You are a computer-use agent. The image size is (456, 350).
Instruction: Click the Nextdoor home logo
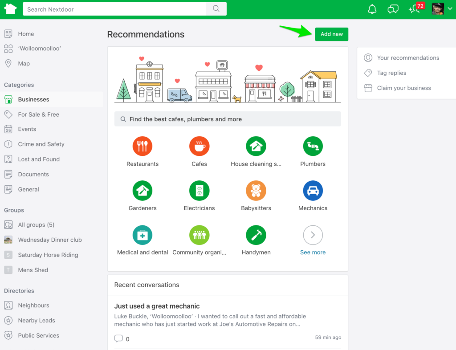(11, 9)
